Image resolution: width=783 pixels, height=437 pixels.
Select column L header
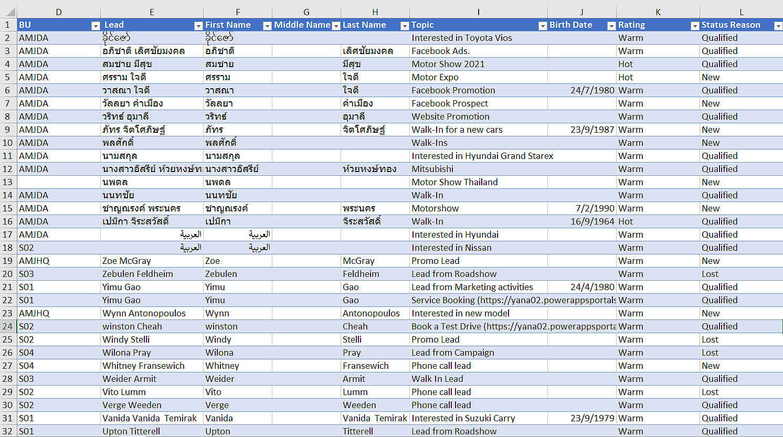pyautogui.click(x=741, y=12)
